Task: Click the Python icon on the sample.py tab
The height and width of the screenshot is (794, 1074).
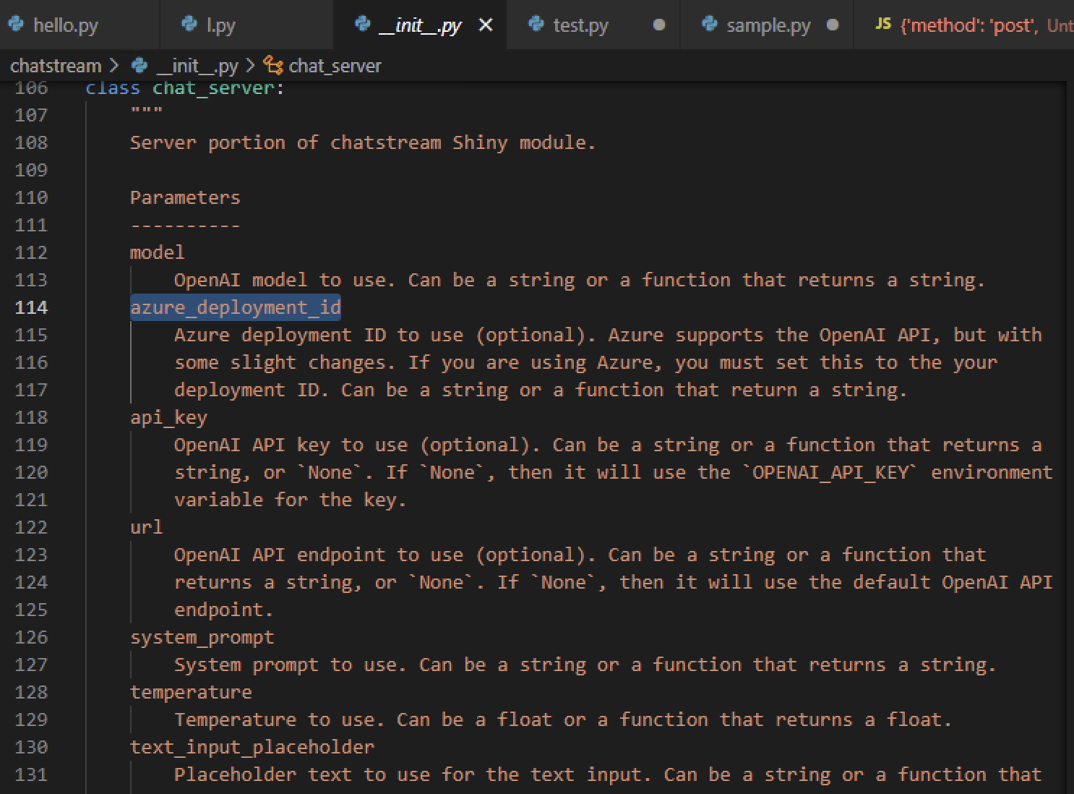Action: coord(708,25)
